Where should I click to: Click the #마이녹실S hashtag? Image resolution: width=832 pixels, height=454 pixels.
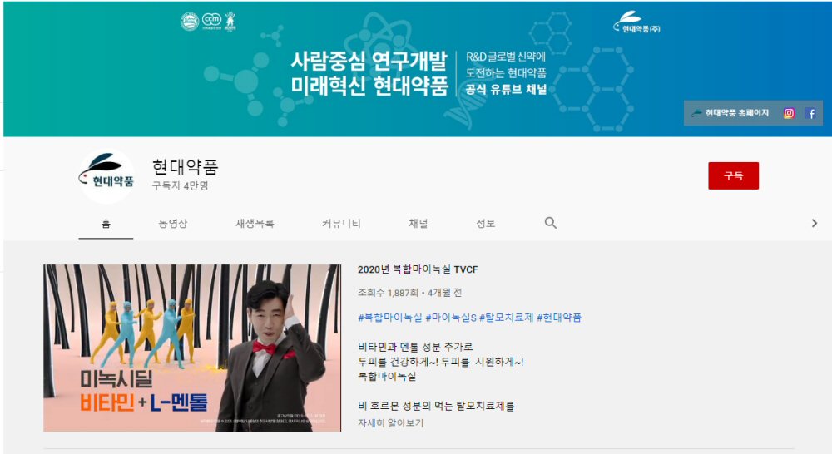click(451, 317)
